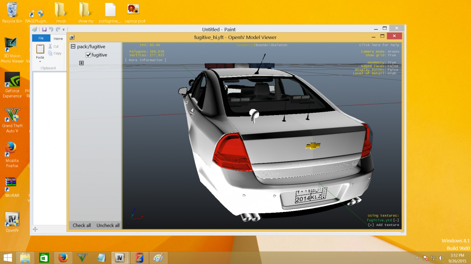Remove texture with the [-] button
The image size is (471, 264).
click(x=396, y=220)
